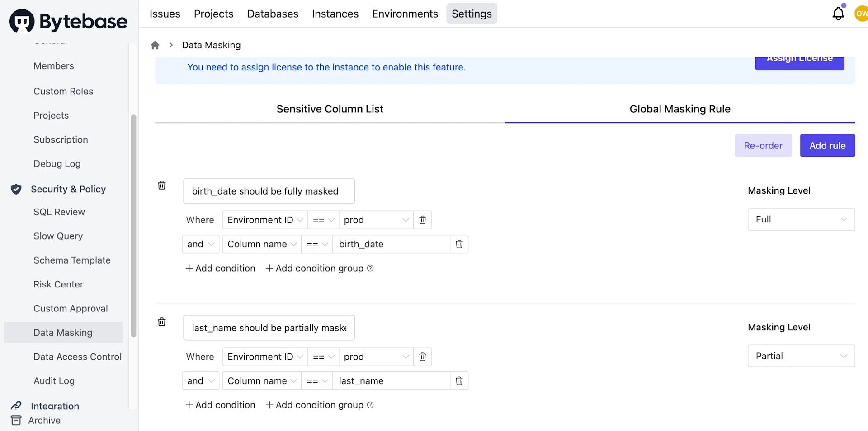The image size is (868, 431).
Task: Click the Bytebase logo
Action: (x=68, y=21)
